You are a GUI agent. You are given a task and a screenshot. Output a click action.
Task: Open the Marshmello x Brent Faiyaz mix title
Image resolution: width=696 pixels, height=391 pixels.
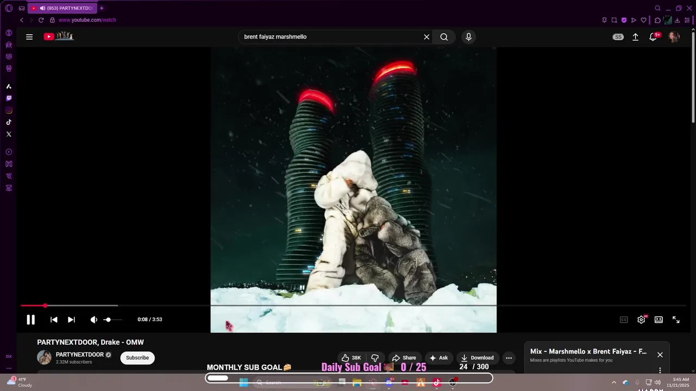coord(588,351)
